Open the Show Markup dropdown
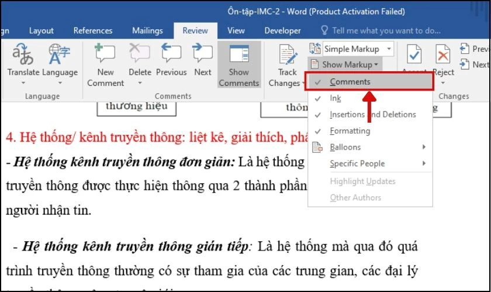The image size is (491, 292). pos(345,64)
